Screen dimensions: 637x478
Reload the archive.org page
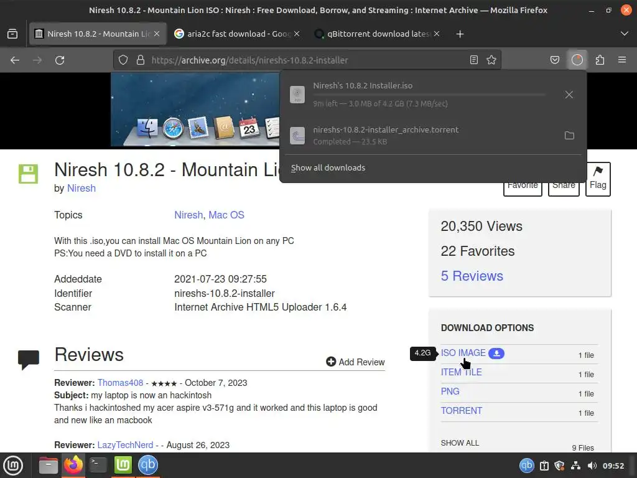click(60, 60)
